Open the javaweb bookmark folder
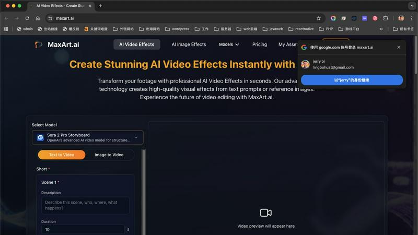The height and width of the screenshot is (235, 418). (x=273, y=29)
